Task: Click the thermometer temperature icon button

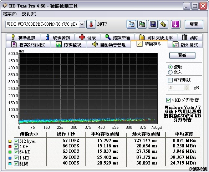Action: pyautogui.click(x=91, y=24)
